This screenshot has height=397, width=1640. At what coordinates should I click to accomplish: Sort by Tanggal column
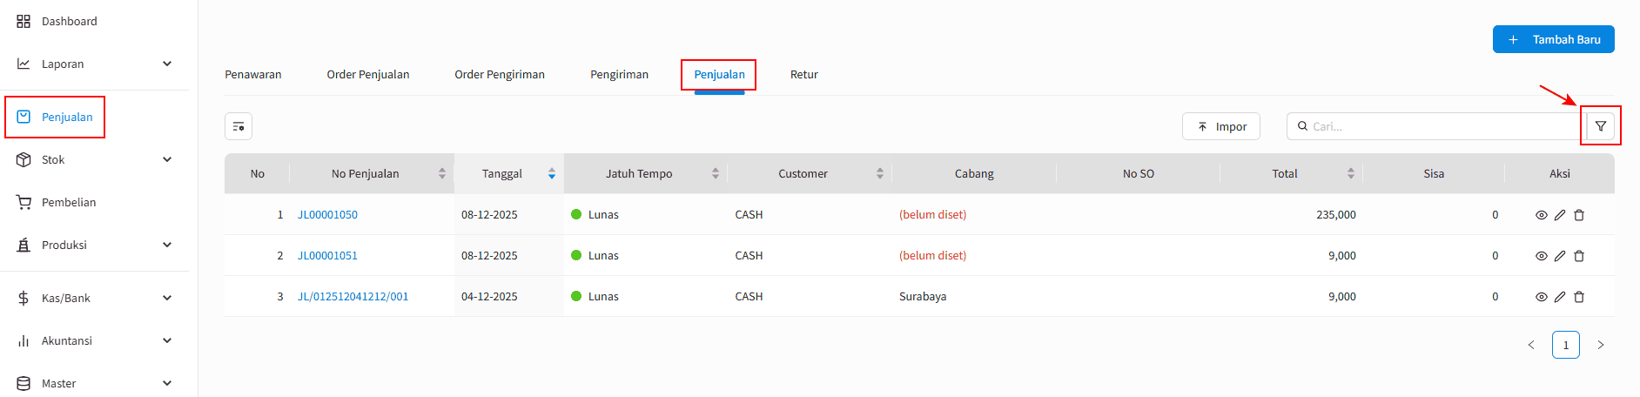(551, 174)
